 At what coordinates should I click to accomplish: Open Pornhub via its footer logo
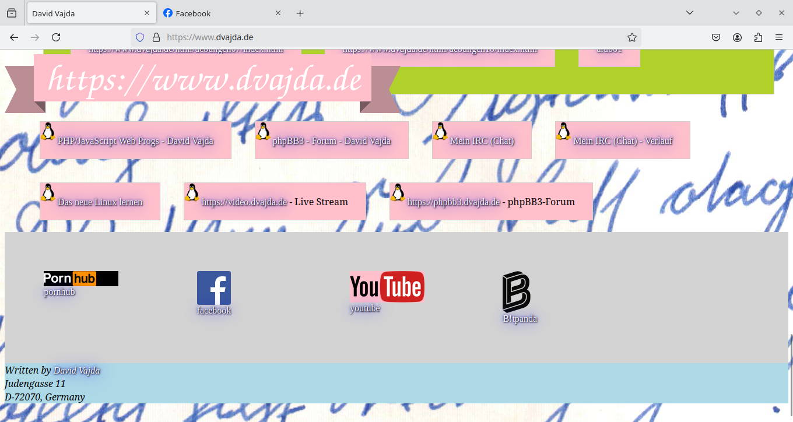pyautogui.click(x=80, y=278)
